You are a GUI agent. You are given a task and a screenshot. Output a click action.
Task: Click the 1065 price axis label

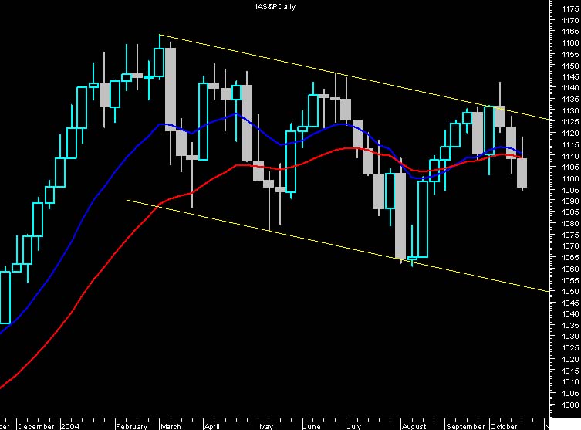click(x=570, y=258)
